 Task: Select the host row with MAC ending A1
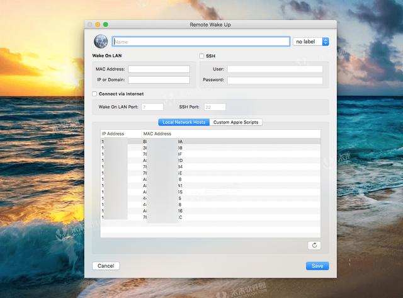(210, 186)
